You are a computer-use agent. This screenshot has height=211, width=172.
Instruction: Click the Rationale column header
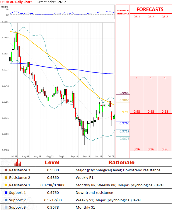(x=121, y=162)
